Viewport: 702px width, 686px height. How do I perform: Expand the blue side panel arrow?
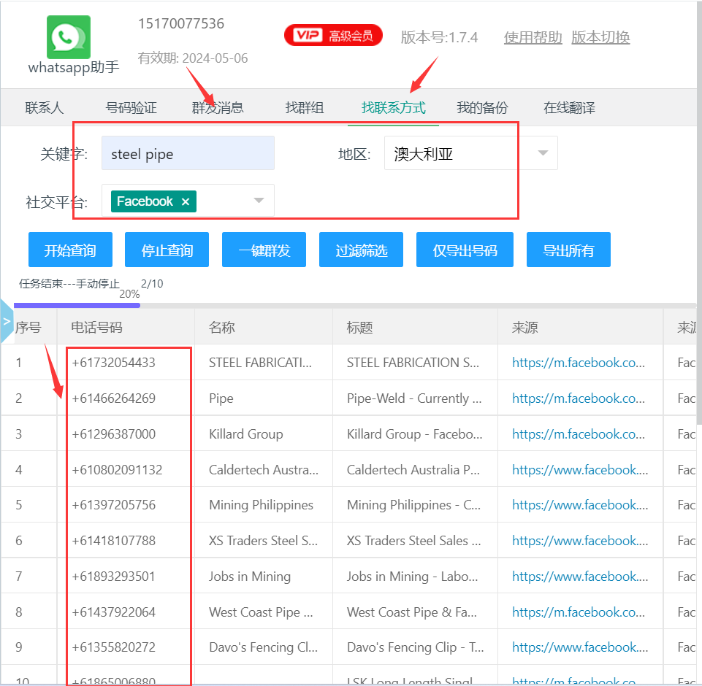pos(7,320)
